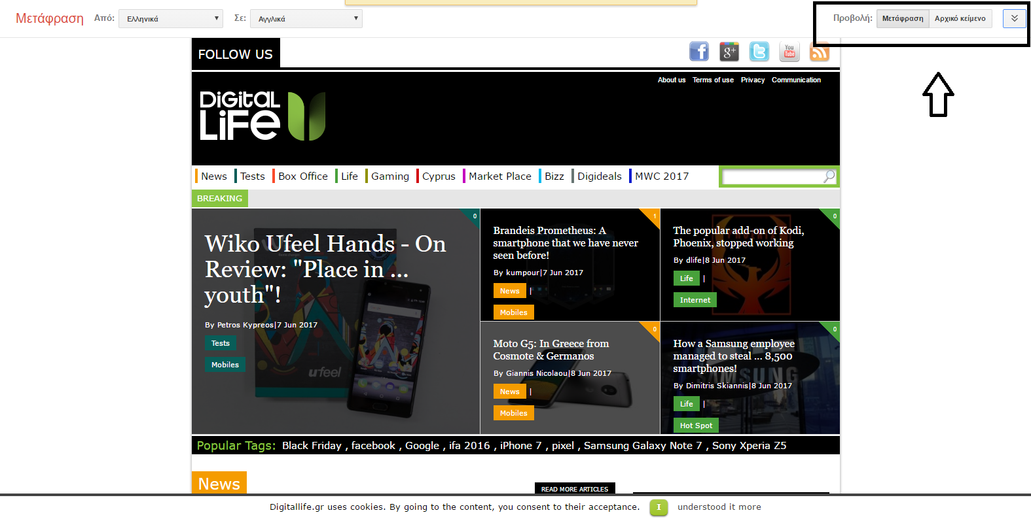Click News tag on Brandeis Prometheus article

(x=510, y=291)
